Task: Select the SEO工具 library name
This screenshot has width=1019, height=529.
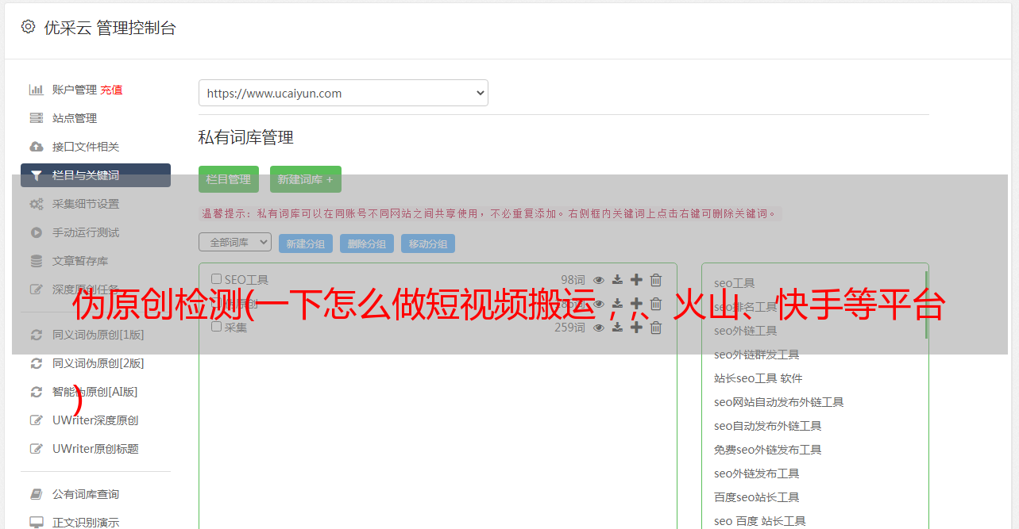Action: point(246,280)
